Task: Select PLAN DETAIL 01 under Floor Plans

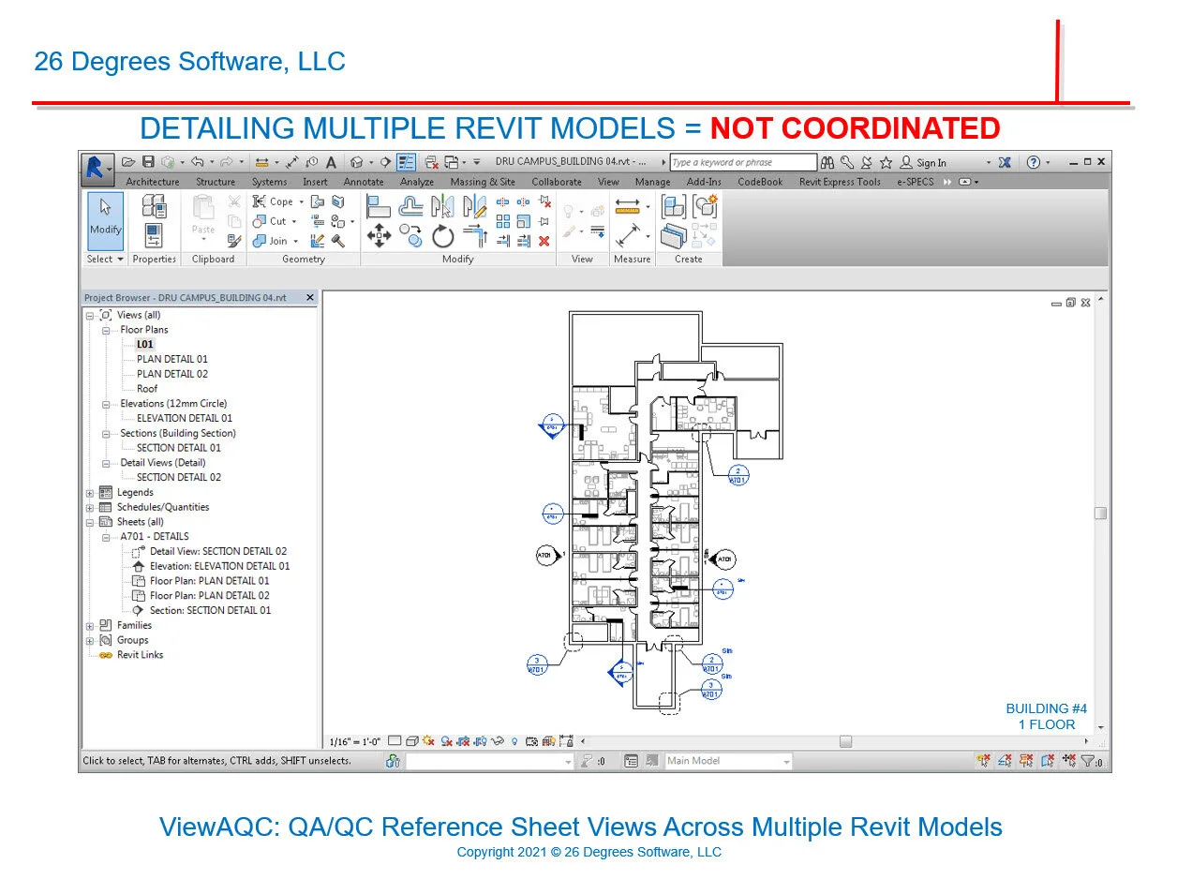Action: tap(172, 359)
